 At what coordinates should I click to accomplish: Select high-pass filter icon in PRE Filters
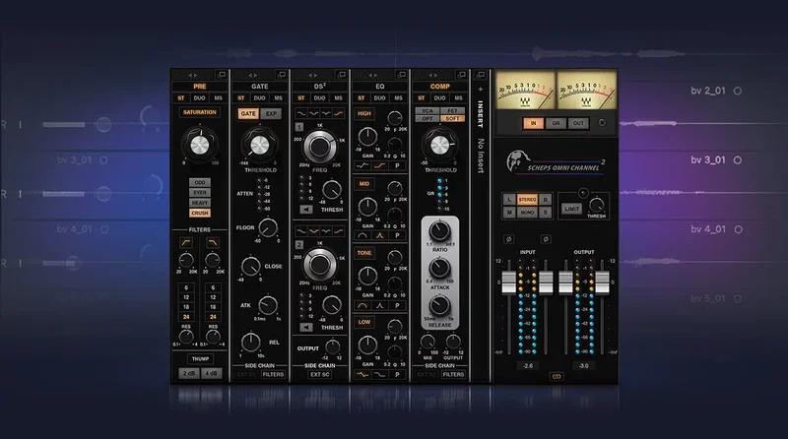186,242
